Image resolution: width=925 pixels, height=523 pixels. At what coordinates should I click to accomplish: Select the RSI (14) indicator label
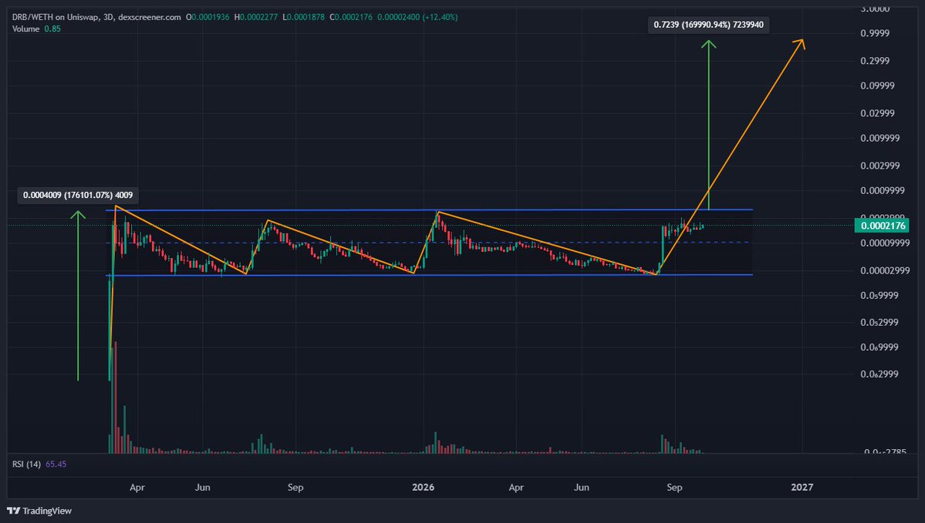click(x=26, y=464)
